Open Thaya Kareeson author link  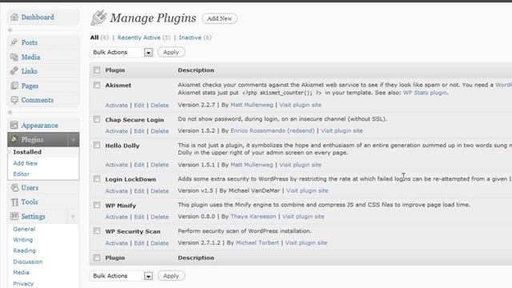coord(253,216)
